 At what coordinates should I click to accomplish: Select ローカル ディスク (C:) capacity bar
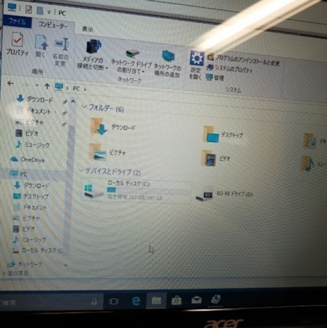click(148, 190)
